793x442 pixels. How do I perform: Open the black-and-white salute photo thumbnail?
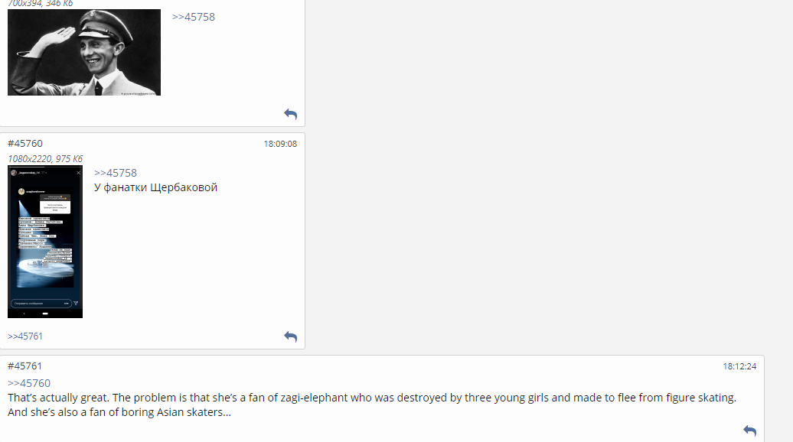(84, 52)
